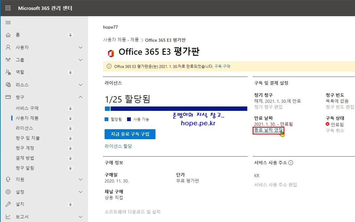
Task: Click 라이선스 할당 link
Action: (x=118, y=146)
